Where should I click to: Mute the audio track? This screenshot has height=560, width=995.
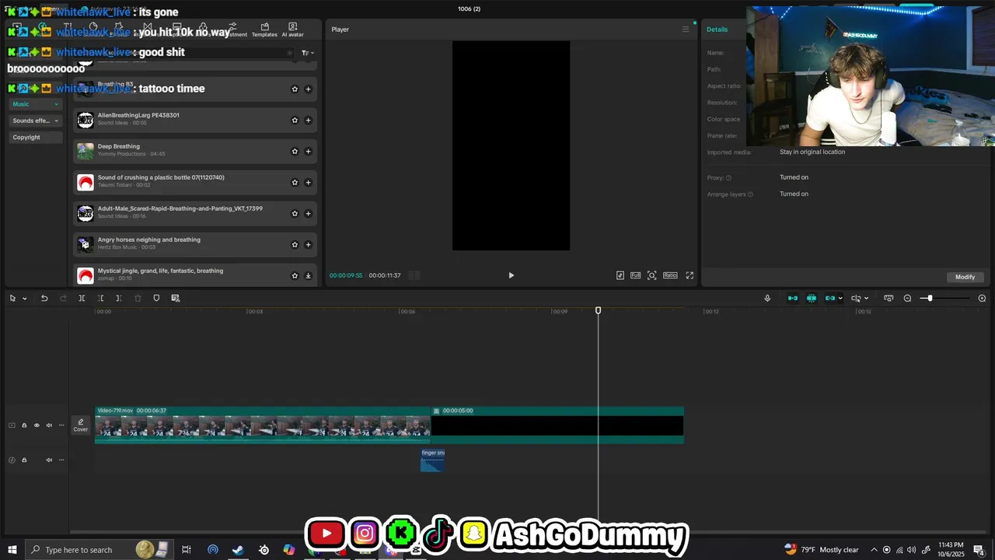(49, 460)
